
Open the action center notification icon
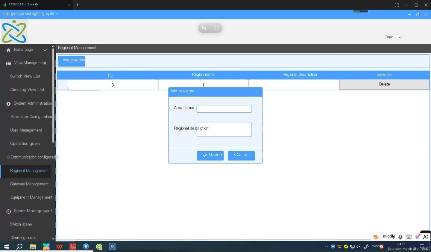point(422,247)
